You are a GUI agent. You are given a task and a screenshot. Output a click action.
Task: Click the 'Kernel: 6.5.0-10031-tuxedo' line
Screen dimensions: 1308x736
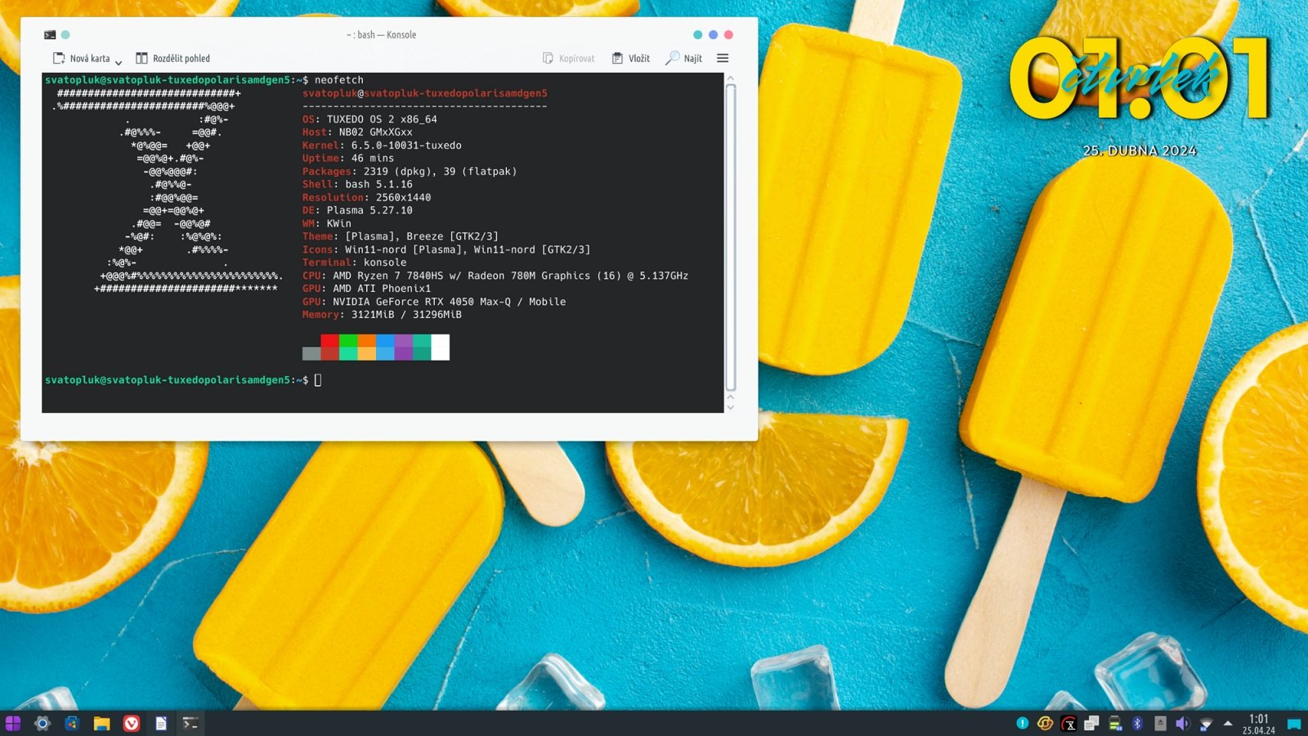pos(382,146)
